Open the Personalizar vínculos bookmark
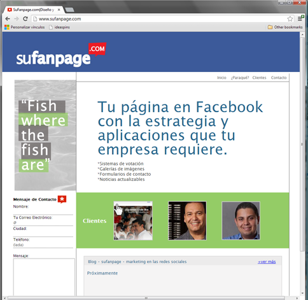308x300 pixels. click(x=25, y=27)
